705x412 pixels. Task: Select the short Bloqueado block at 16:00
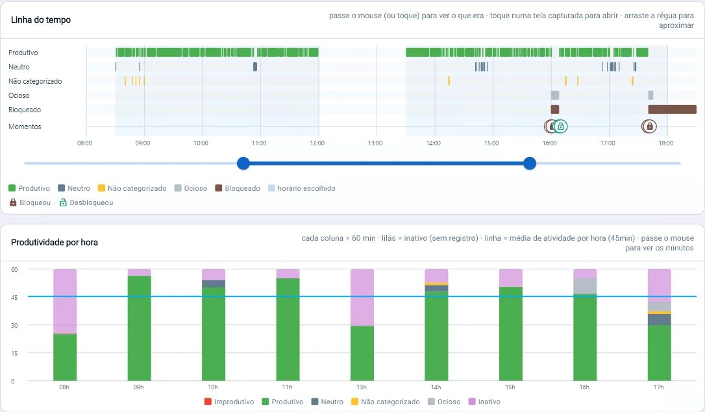[555, 110]
